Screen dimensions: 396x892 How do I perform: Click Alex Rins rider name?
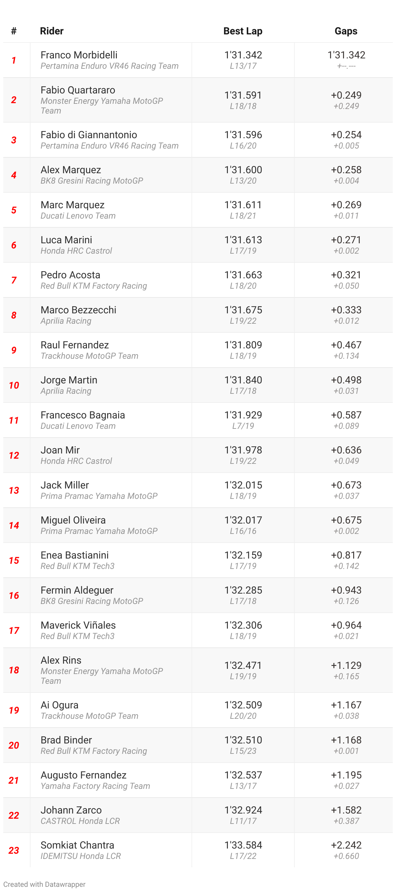tap(61, 660)
